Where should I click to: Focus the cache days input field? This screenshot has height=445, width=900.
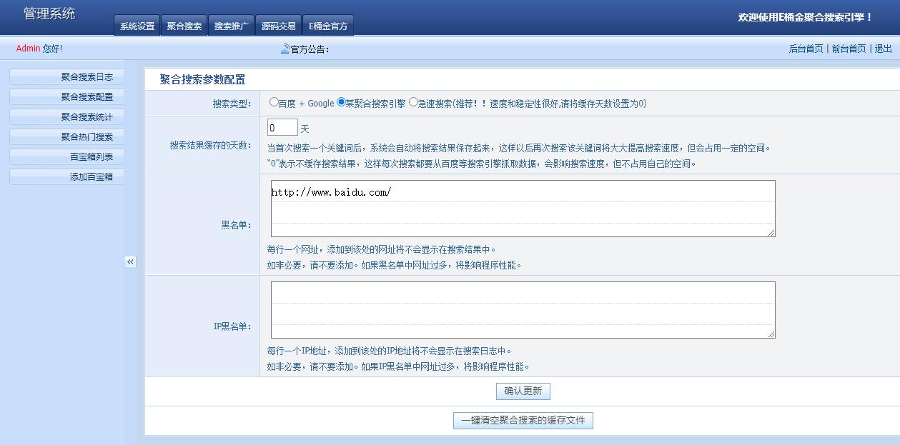282,128
